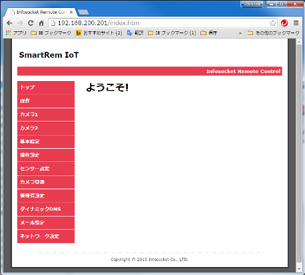305x275 pixels.
Task: Open the Chrome hamburger menu
Action: coord(296,23)
